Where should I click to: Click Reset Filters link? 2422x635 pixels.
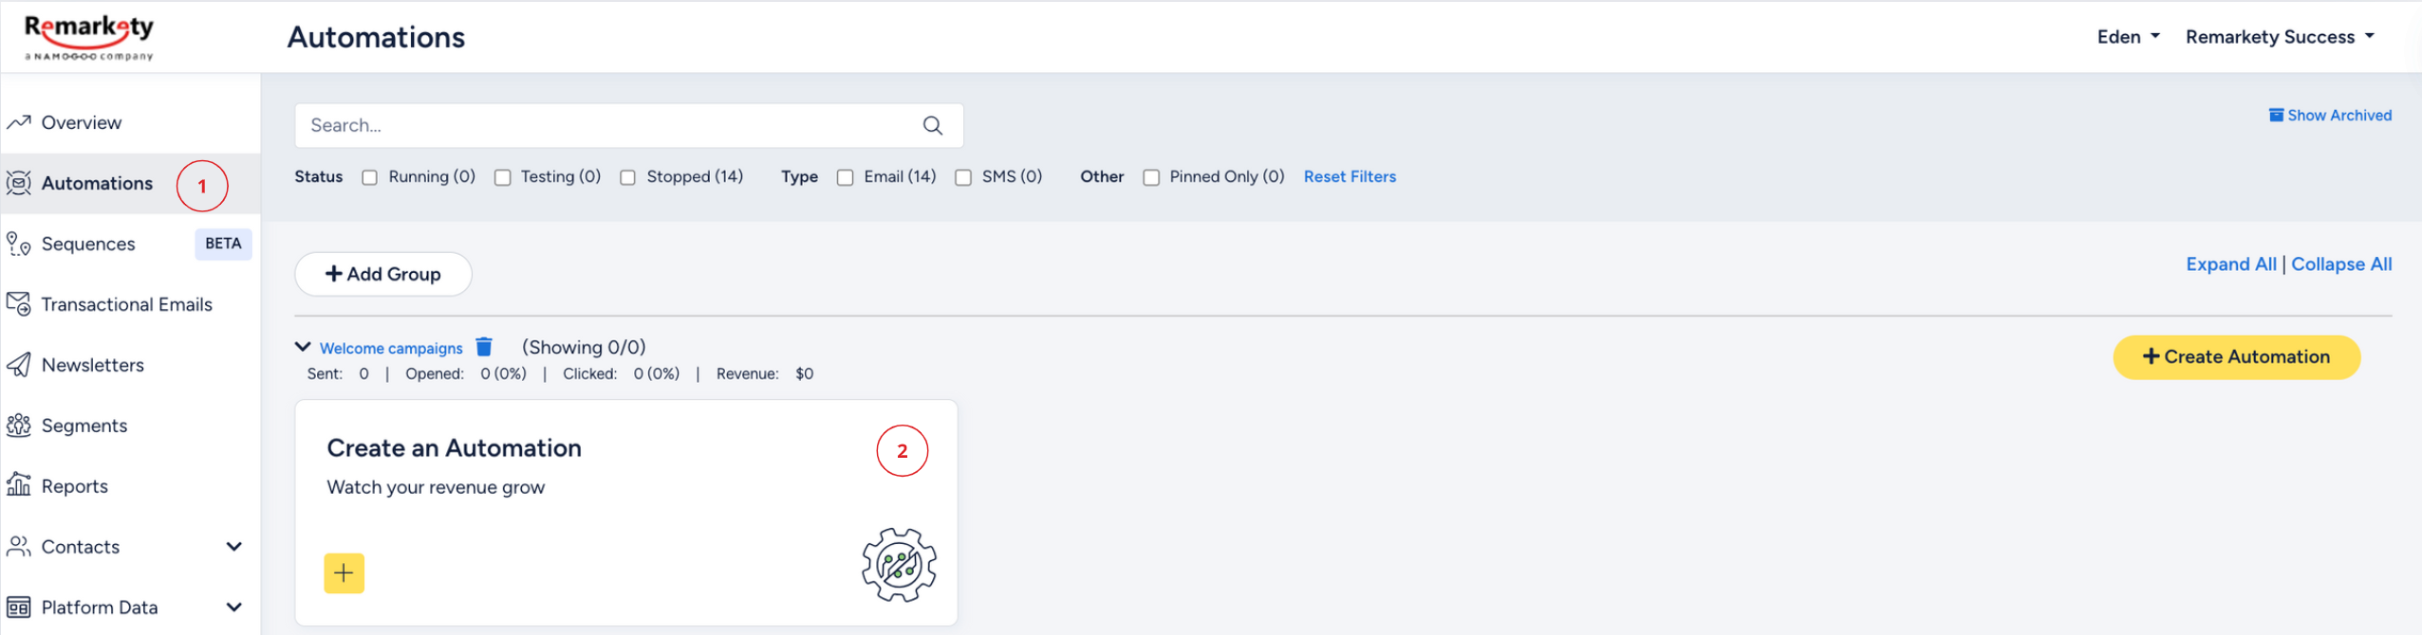pyautogui.click(x=1350, y=177)
